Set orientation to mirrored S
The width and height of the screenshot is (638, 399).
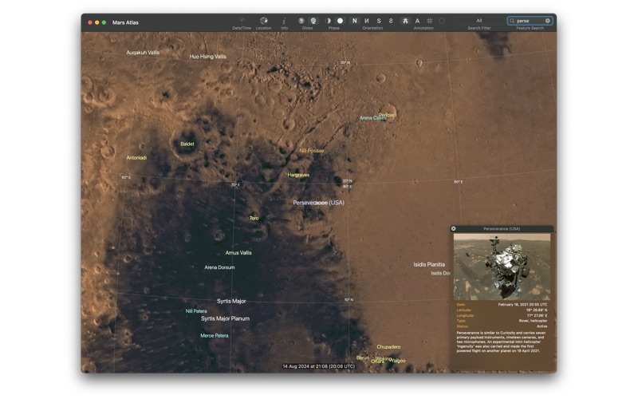(391, 21)
